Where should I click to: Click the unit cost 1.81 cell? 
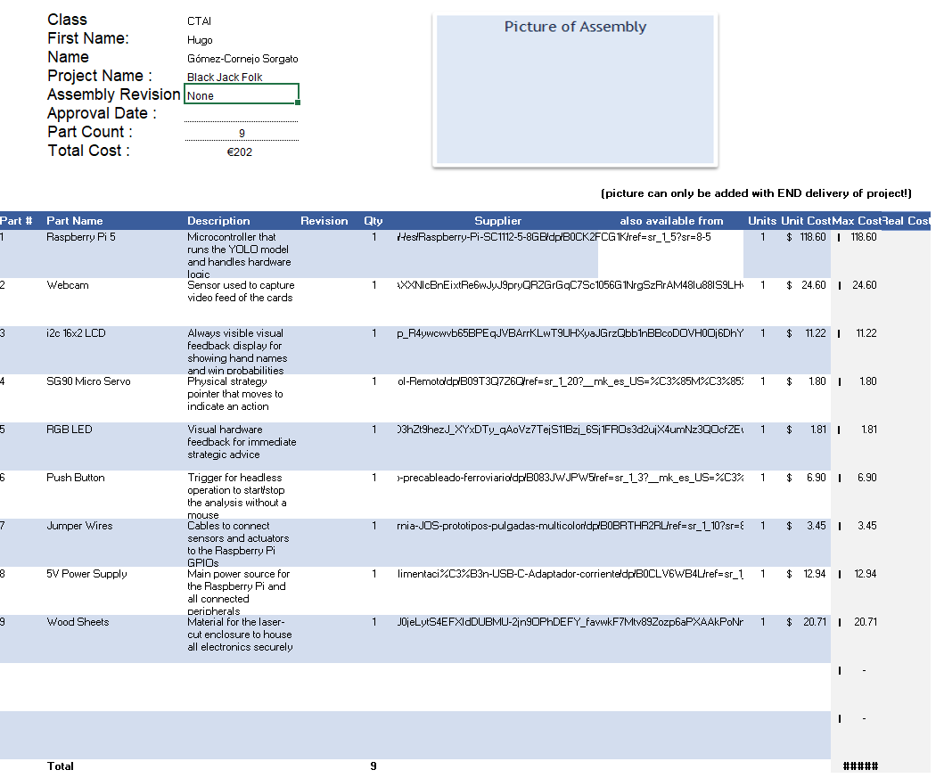[806, 430]
